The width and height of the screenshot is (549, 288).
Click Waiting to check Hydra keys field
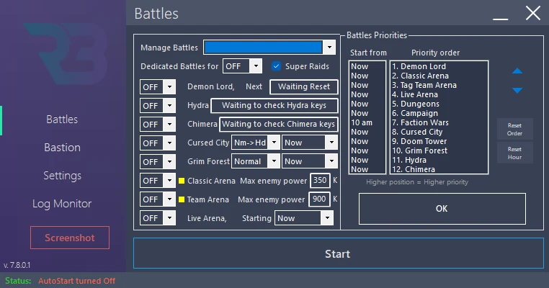(274, 105)
